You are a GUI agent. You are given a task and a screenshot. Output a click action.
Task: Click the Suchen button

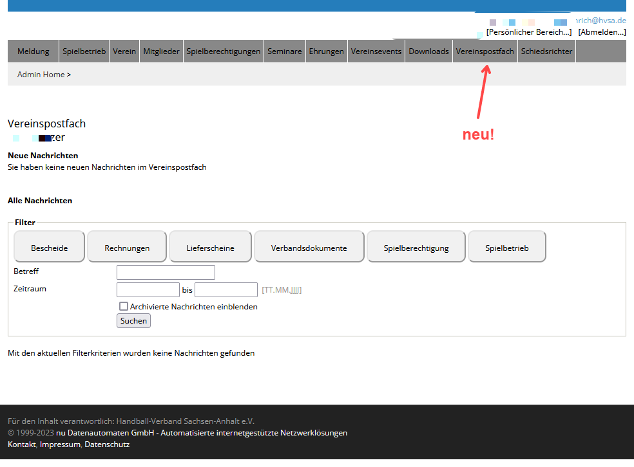[x=133, y=321]
